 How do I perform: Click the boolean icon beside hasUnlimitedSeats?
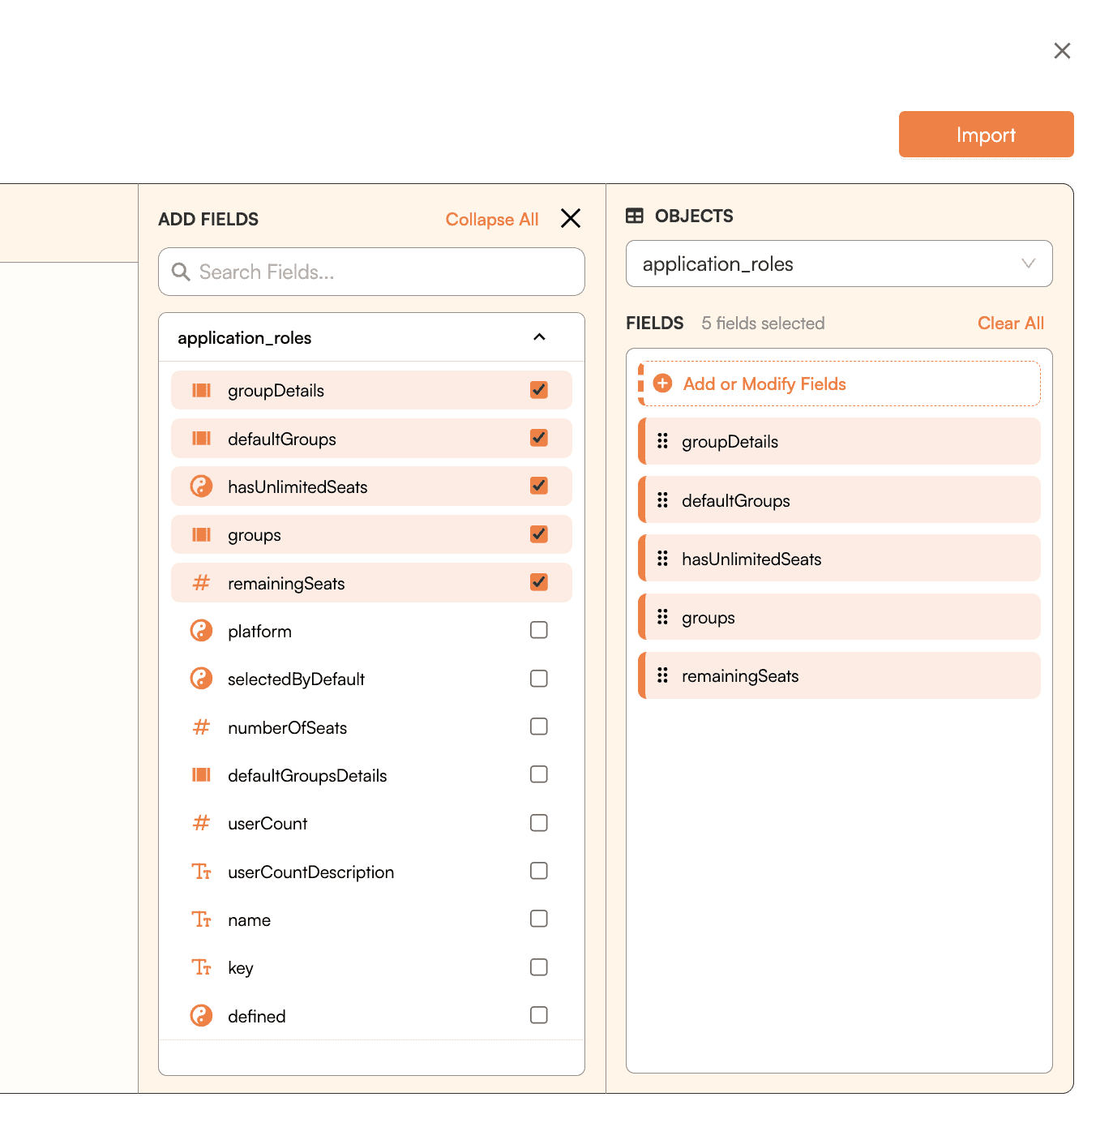[x=201, y=486]
